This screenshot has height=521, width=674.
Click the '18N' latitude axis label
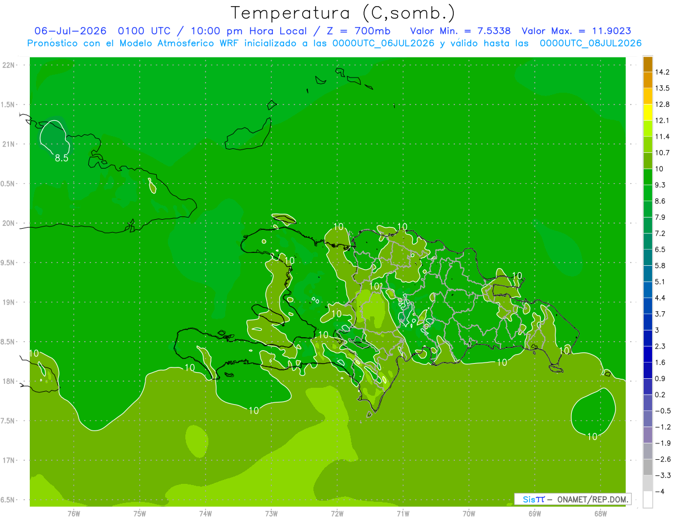[x=8, y=381]
